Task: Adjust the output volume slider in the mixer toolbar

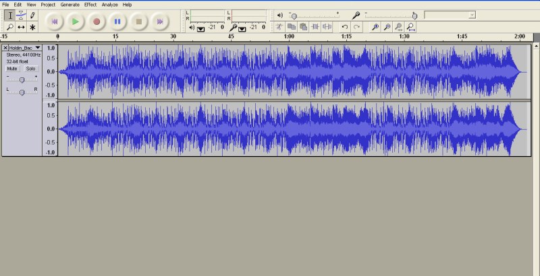Action: pyautogui.click(x=315, y=15)
